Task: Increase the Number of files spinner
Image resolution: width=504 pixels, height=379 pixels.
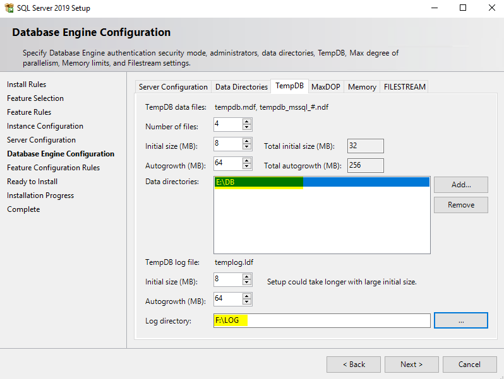Action: [247, 121]
